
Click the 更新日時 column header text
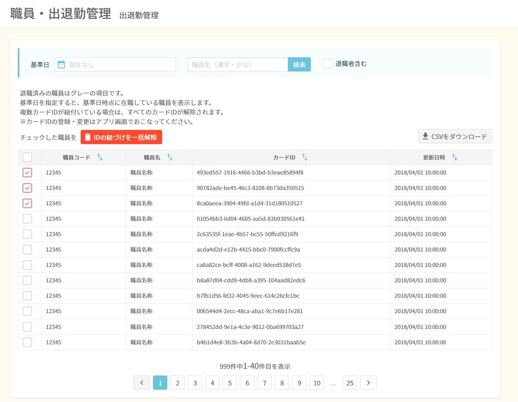coord(434,157)
